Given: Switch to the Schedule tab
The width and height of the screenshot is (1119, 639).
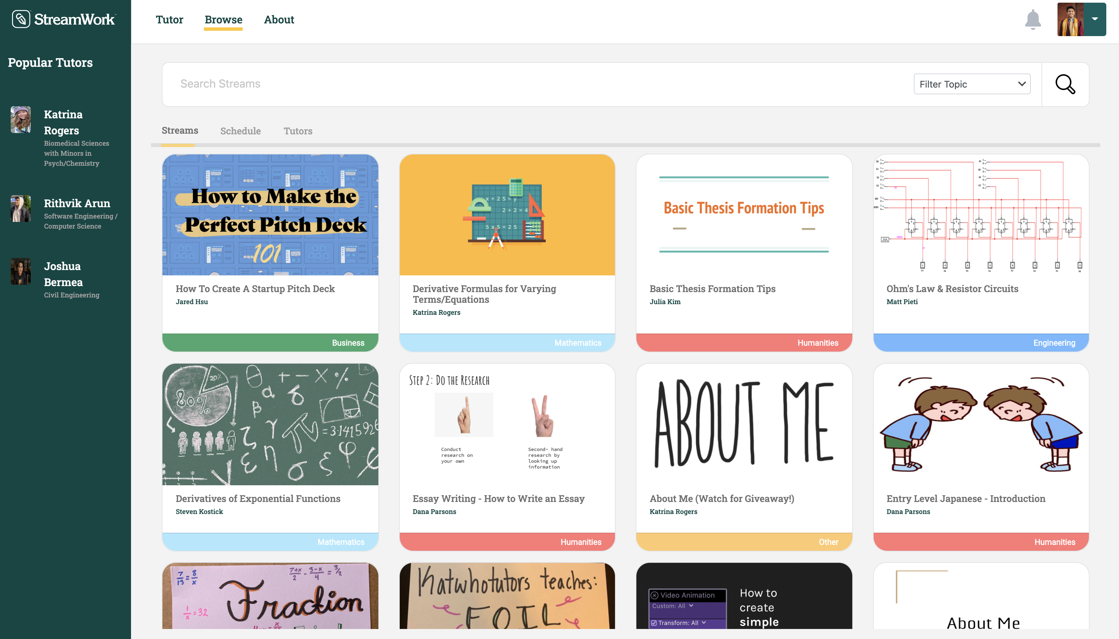Looking at the screenshot, I should (x=240, y=131).
